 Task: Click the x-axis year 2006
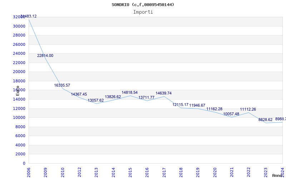tap(29, 173)
